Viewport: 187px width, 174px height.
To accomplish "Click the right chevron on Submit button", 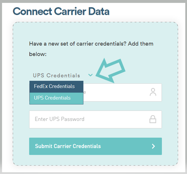I will (153, 146).
